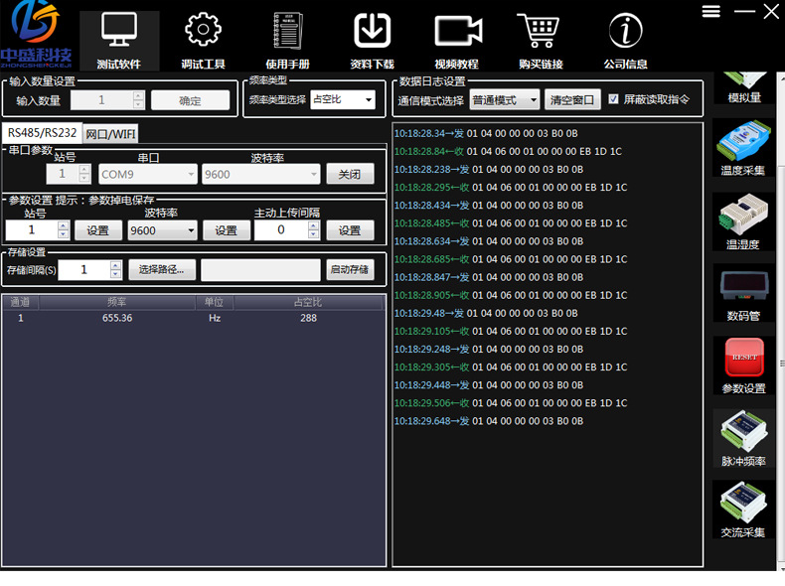Screen dimensions: 785x586
Task: Select the 温度采集 module icon
Action: [743, 148]
